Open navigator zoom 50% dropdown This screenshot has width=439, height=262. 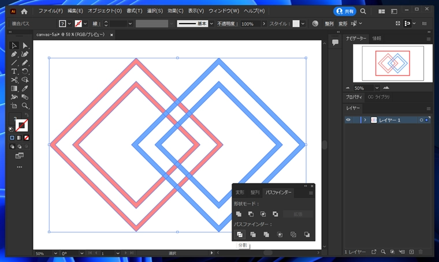377,88
